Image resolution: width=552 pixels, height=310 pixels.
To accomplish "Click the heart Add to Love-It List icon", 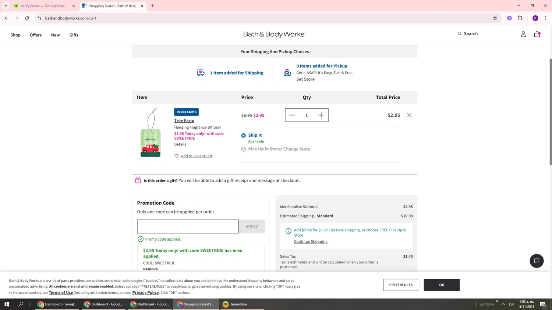I will click(176, 156).
